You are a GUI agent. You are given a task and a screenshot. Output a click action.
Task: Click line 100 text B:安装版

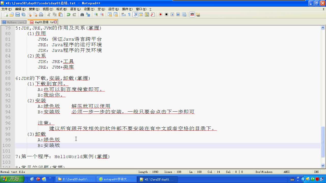coord(49,145)
